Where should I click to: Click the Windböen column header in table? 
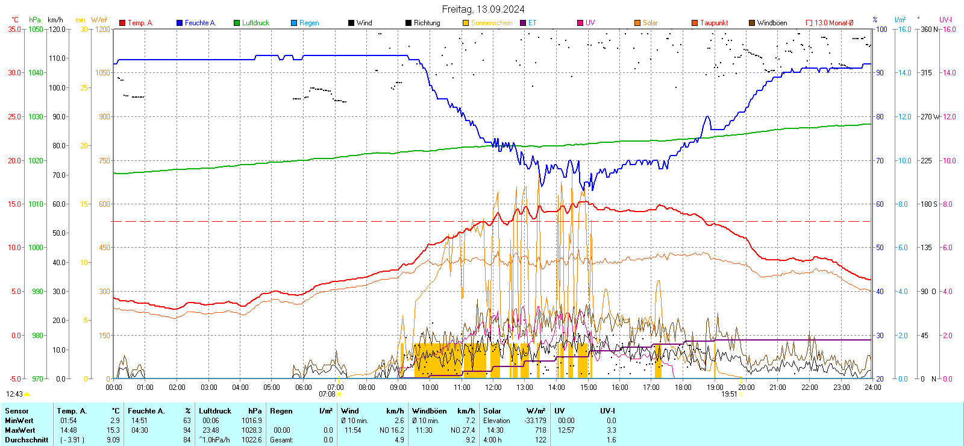point(429,411)
